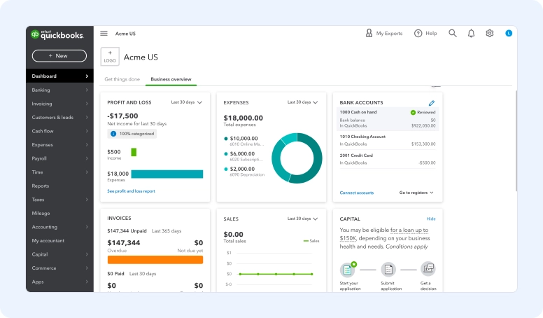Expand the Invoicing sidebar item

(x=59, y=104)
